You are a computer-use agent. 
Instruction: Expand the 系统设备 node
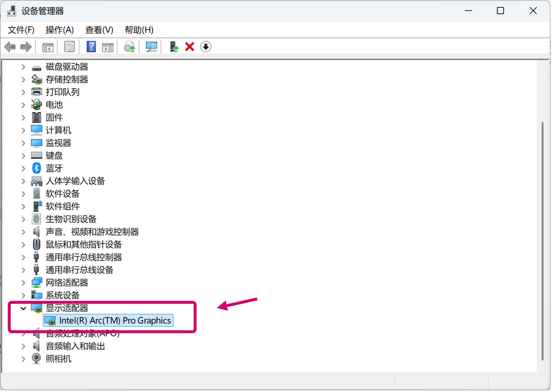click(x=23, y=296)
